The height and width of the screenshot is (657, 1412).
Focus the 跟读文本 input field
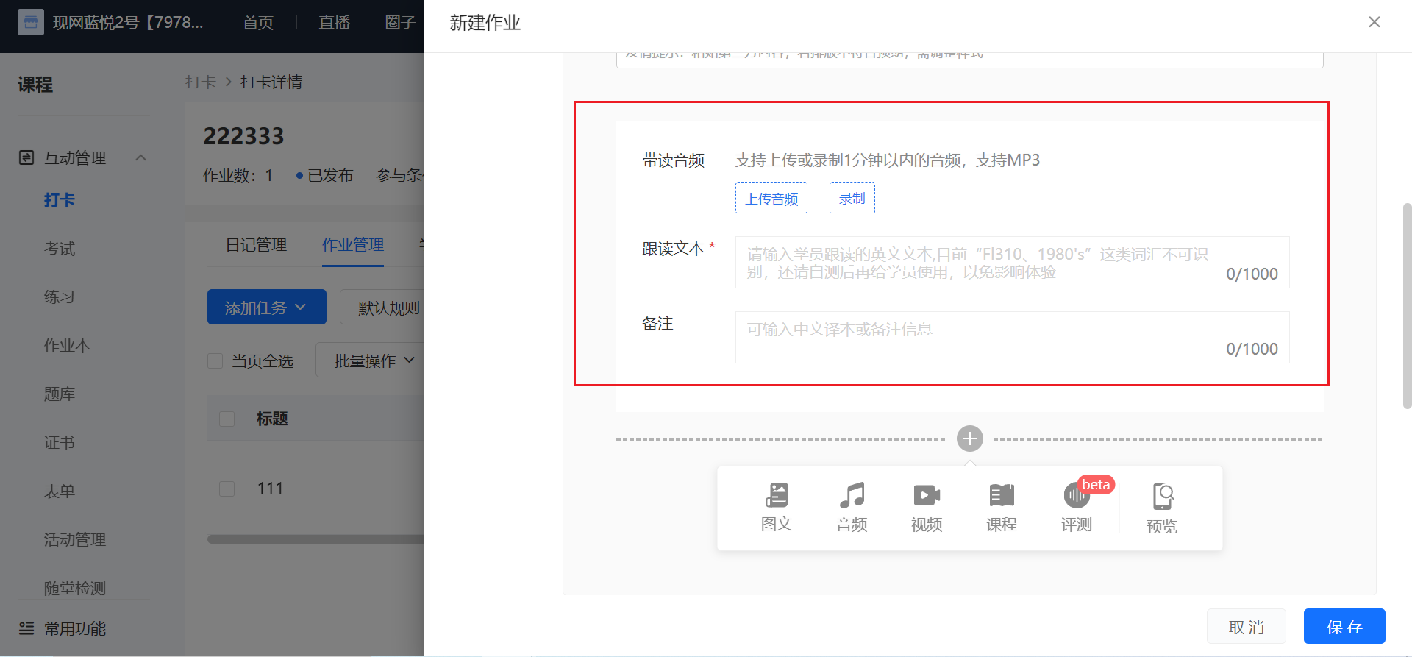coord(1012,263)
